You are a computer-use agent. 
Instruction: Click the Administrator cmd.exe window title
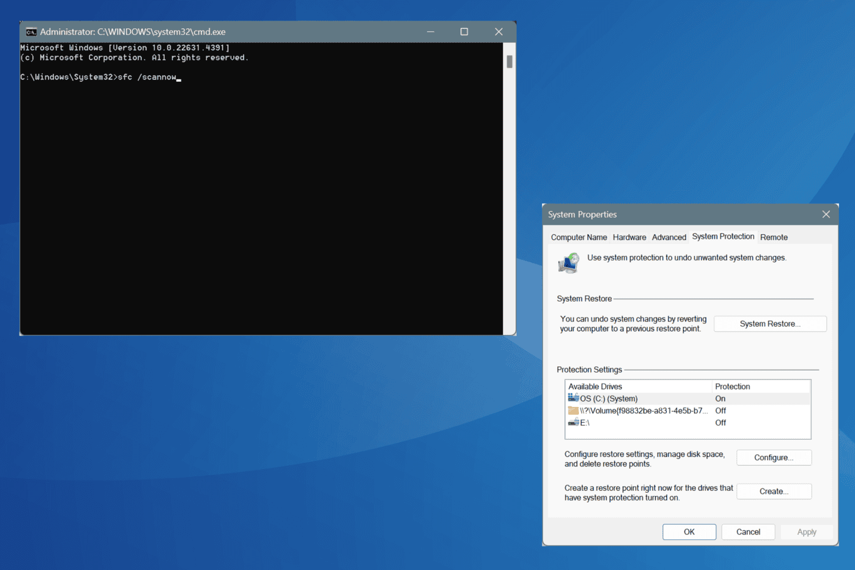coord(132,32)
